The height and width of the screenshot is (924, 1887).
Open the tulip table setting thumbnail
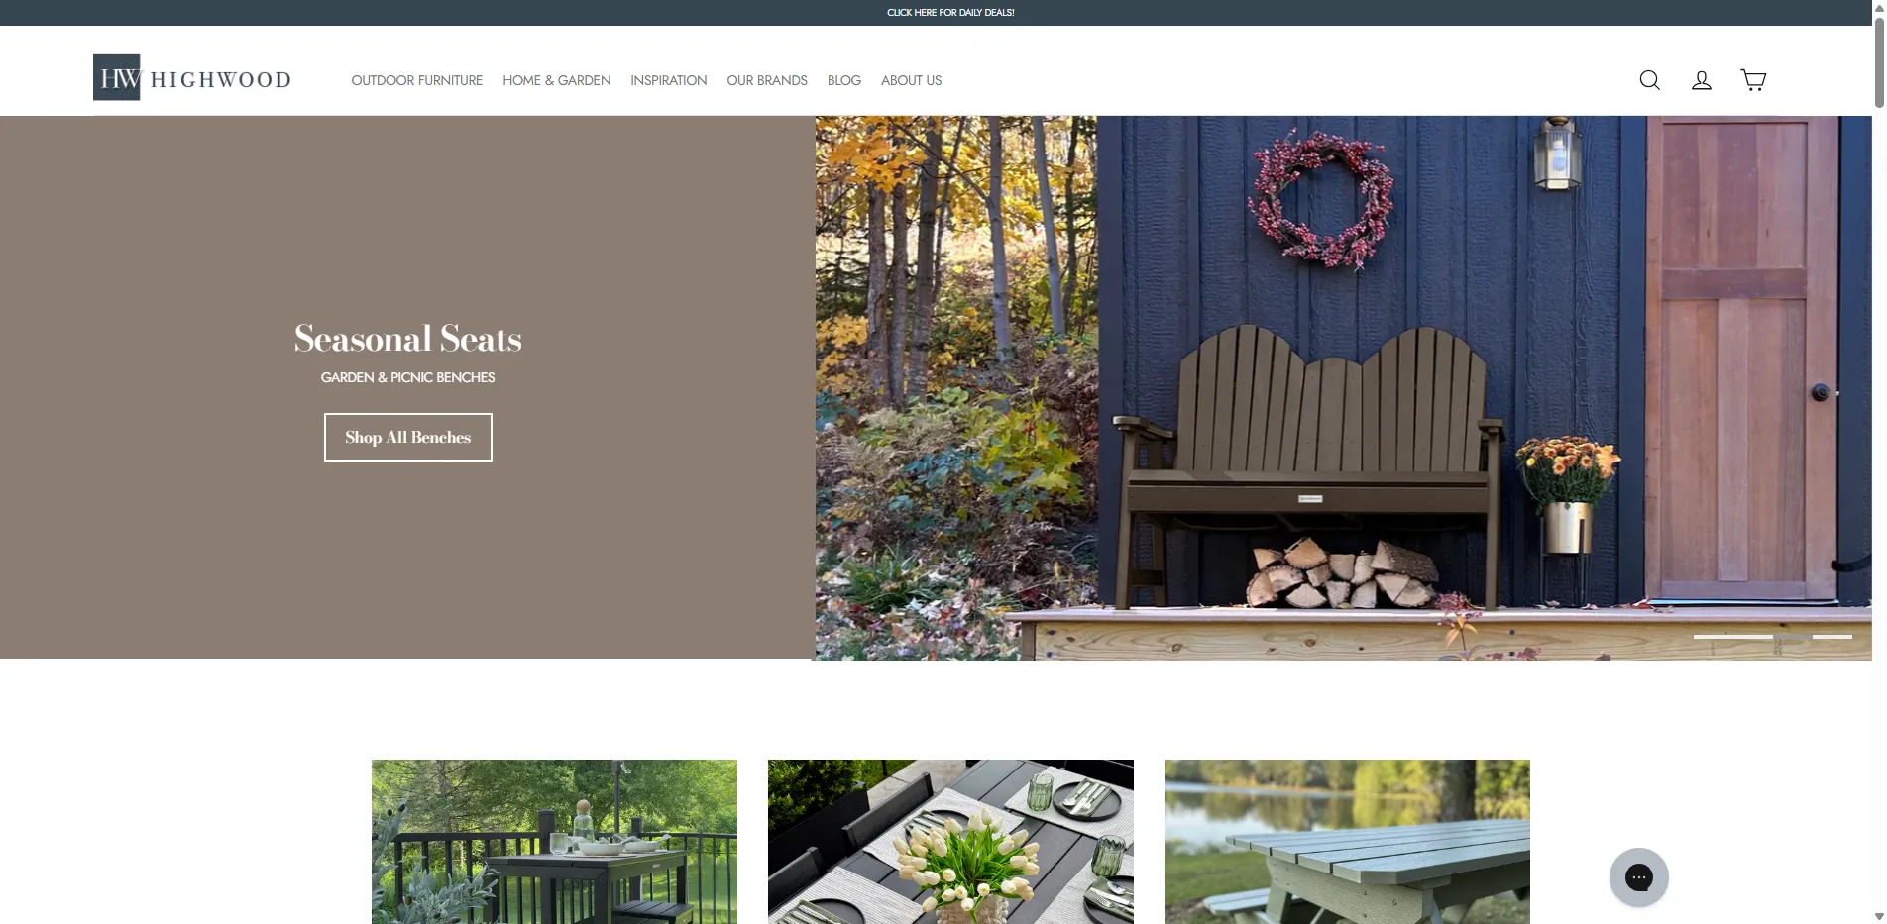[x=950, y=842]
